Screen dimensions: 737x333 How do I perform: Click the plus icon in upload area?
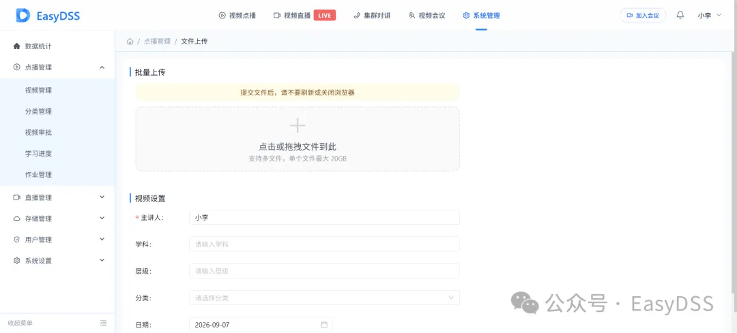click(x=298, y=125)
